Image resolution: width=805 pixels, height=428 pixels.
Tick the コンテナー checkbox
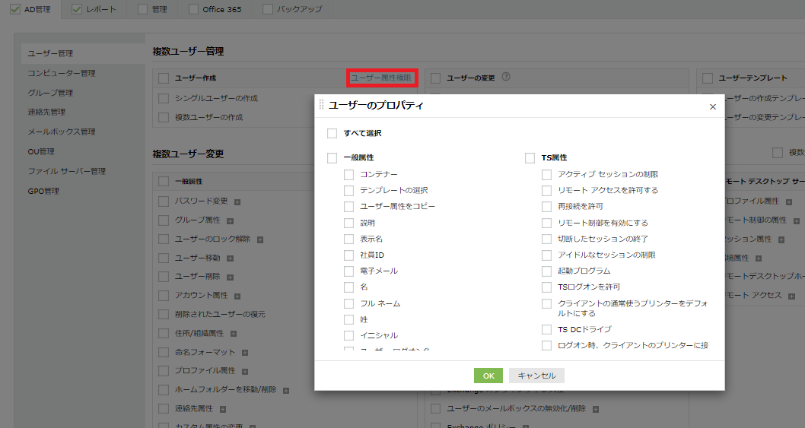tap(348, 175)
